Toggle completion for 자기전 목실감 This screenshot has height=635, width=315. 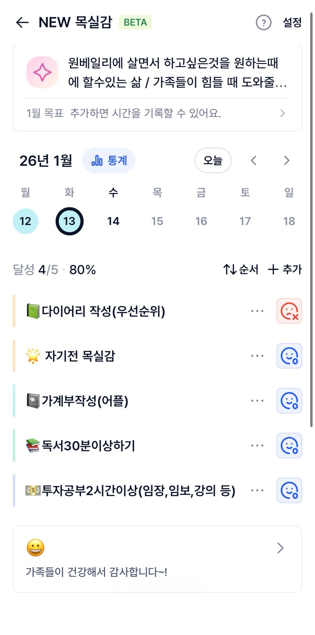[x=289, y=356]
